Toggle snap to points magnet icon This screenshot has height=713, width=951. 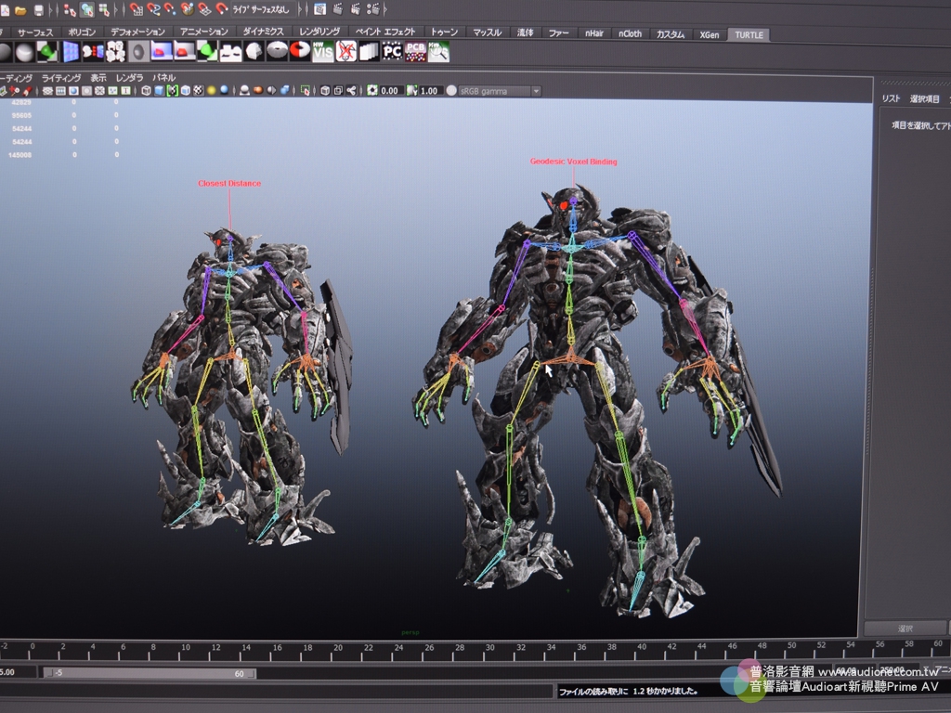(x=170, y=9)
